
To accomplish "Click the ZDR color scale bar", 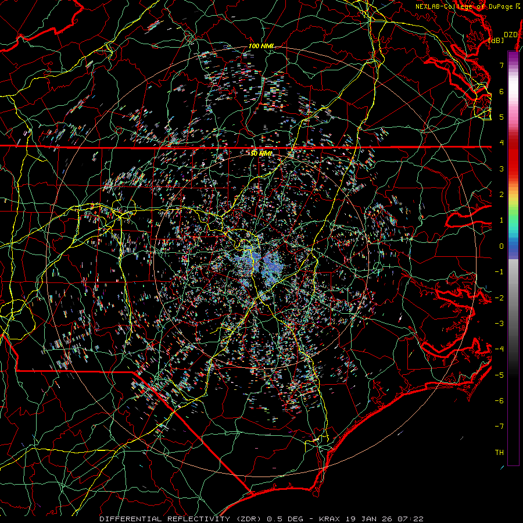I will point(513,258).
